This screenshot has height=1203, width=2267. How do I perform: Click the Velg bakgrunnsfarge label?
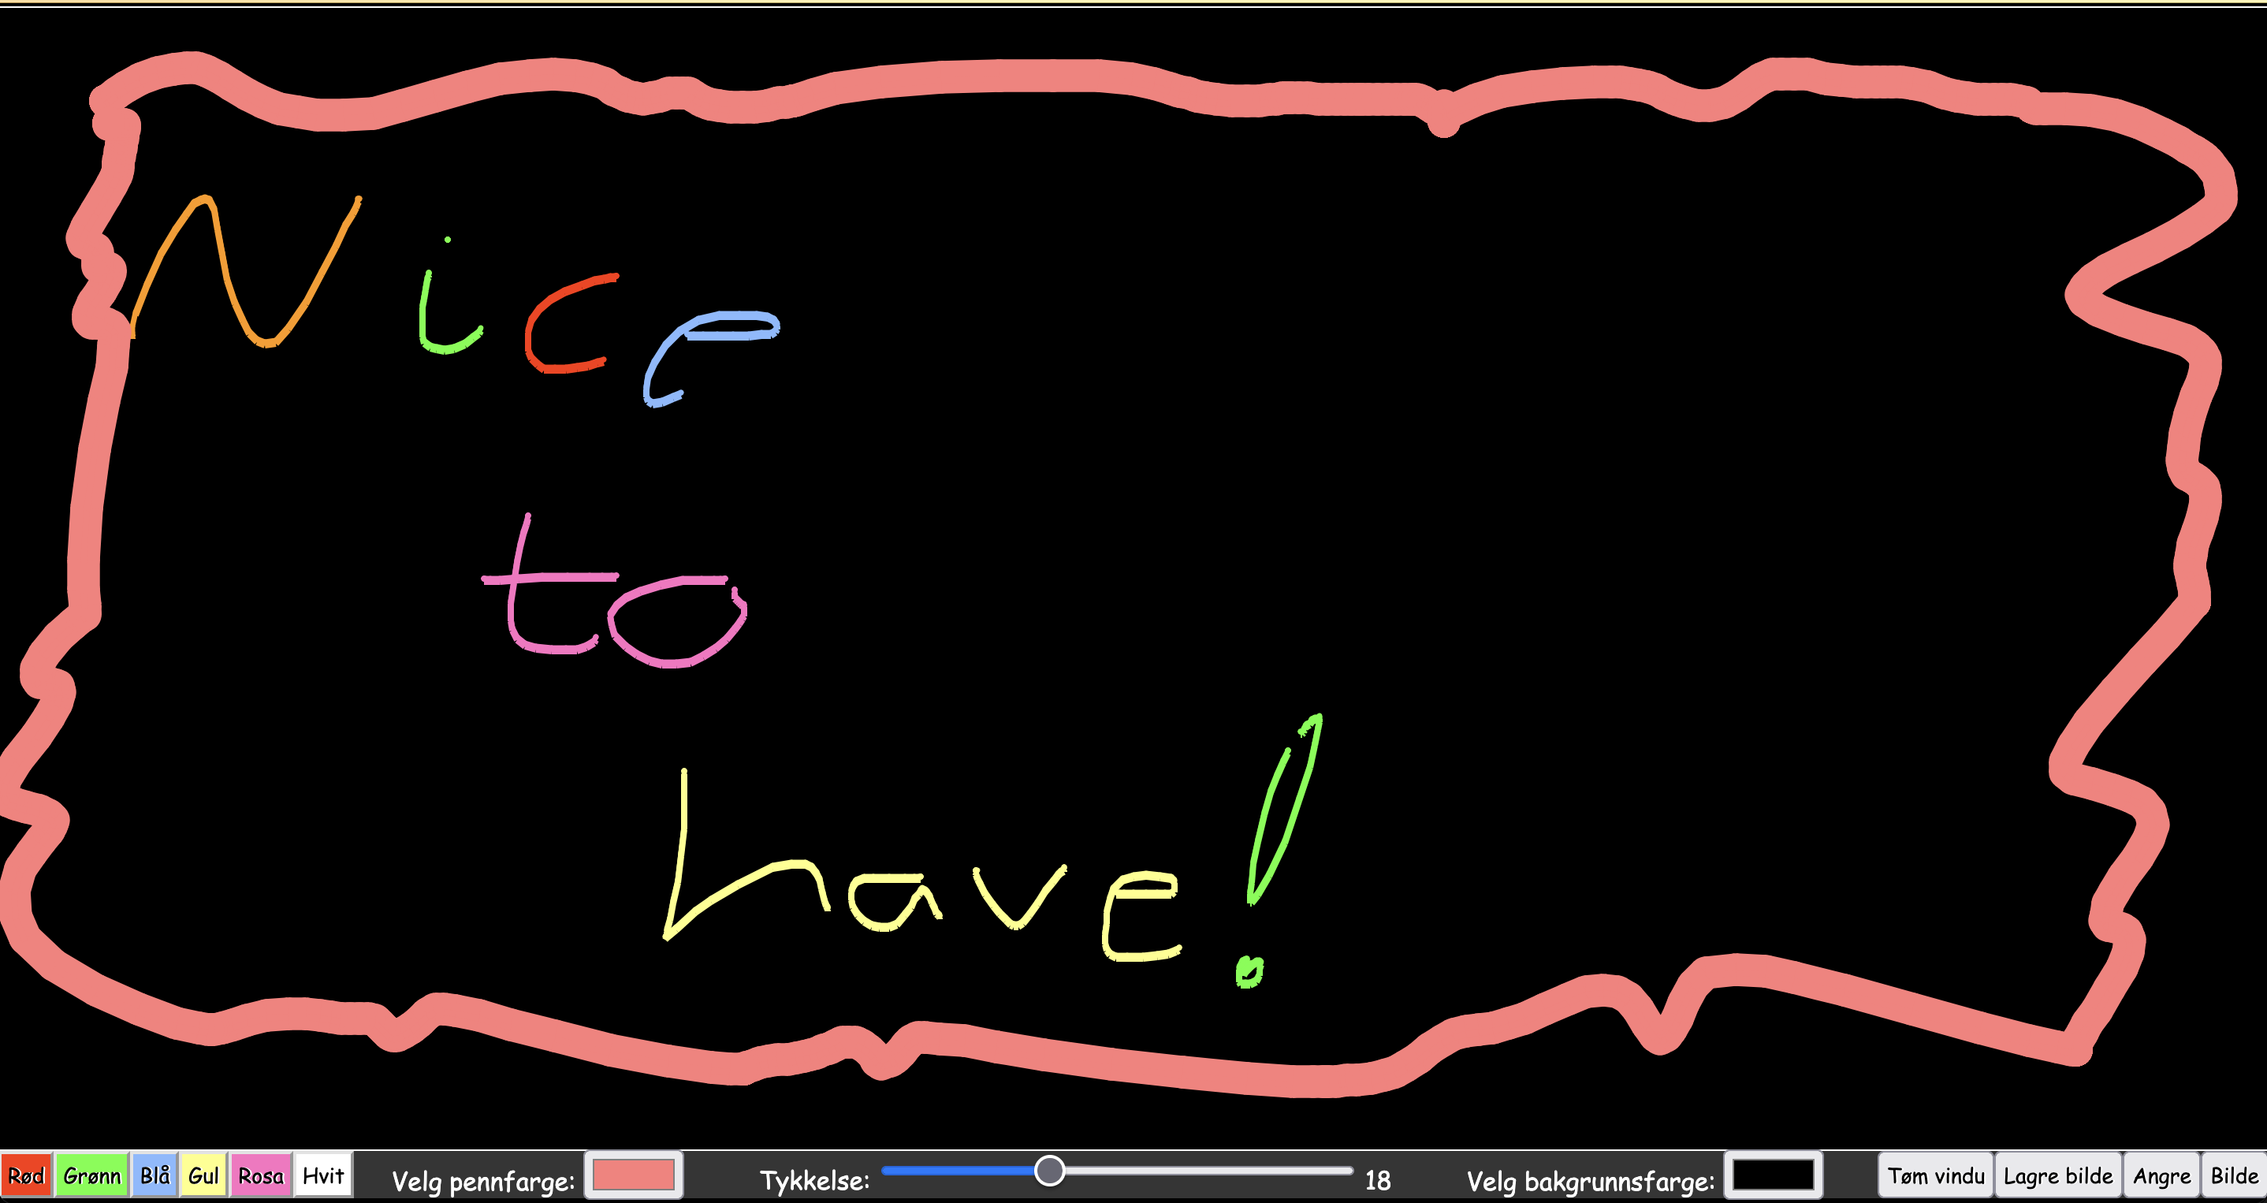click(1590, 1181)
